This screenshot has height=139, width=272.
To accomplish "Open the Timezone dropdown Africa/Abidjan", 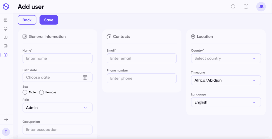I will click(x=226, y=80).
